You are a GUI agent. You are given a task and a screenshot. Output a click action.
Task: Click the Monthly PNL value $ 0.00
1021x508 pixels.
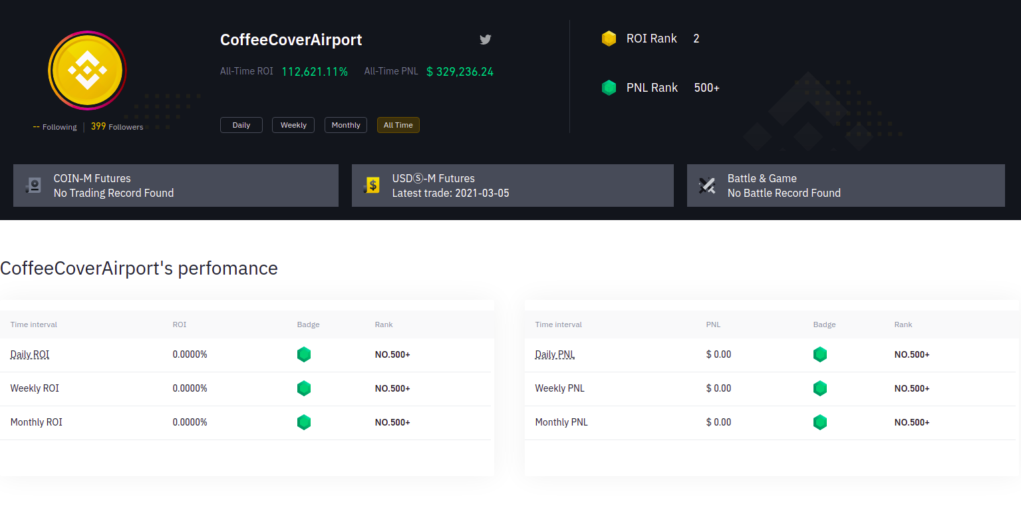[x=719, y=422]
